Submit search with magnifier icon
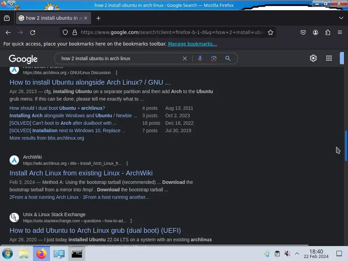 [228, 58]
